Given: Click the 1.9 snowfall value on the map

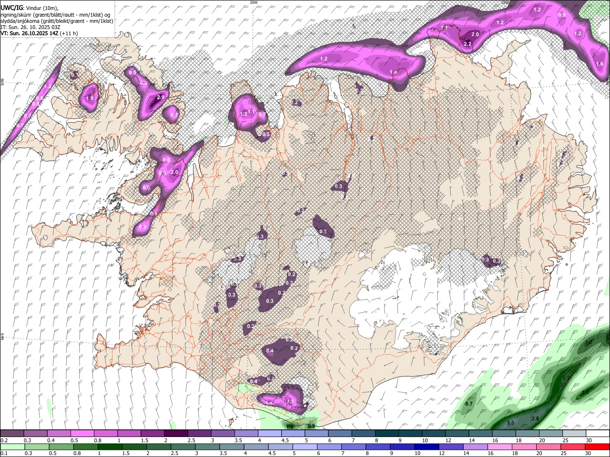Looking at the screenshot, I should pos(90,99).
